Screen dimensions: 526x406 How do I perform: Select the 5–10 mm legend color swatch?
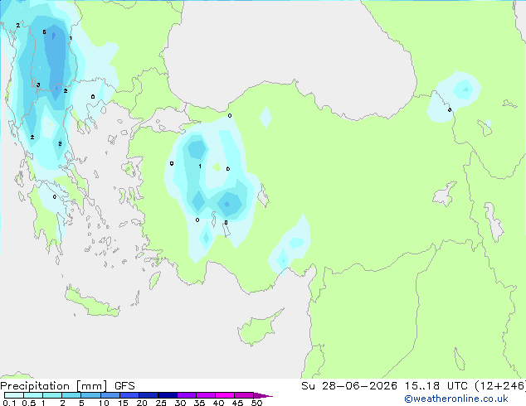(x=90, y=395)
